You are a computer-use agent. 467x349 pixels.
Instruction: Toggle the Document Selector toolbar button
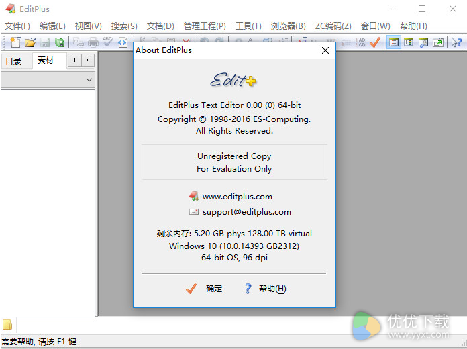(423, 42)
